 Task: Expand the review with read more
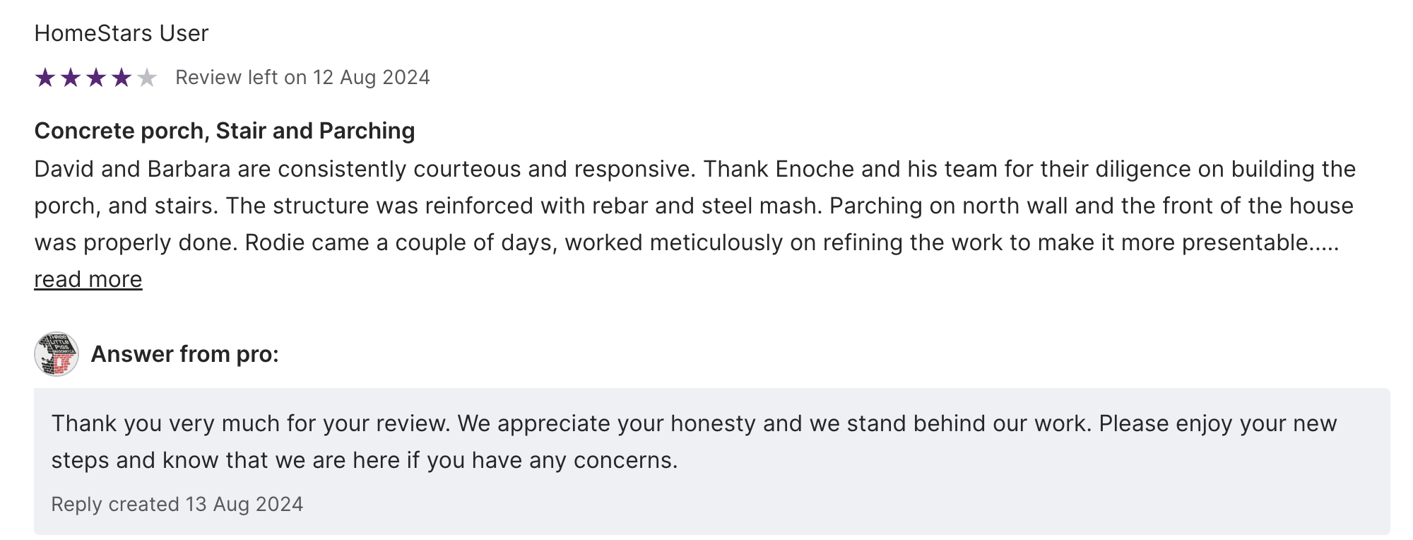tap(88, 279)
